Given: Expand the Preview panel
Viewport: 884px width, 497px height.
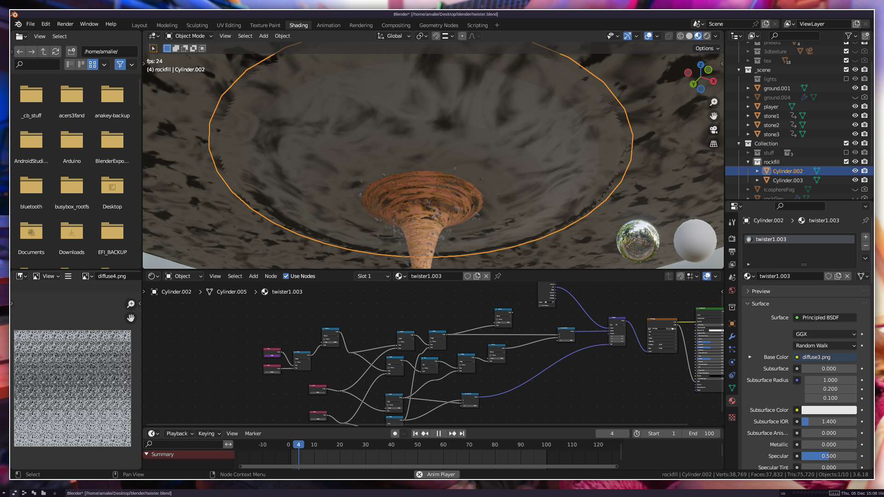Looking at the screenshot, I should pyautogui.click(x=761, y=291).
